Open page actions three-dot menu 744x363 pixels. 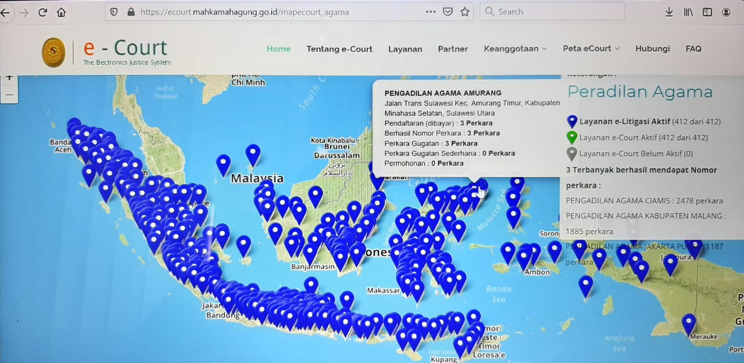[430, 12]
